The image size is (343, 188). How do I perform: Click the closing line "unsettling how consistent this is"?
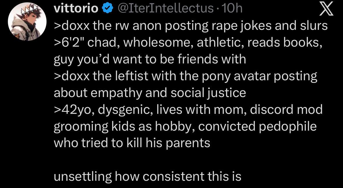pyautogui.click(x=147, y=176)
